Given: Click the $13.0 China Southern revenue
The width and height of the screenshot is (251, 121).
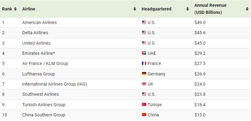Looking at the screenshot, I should (200, 115).
